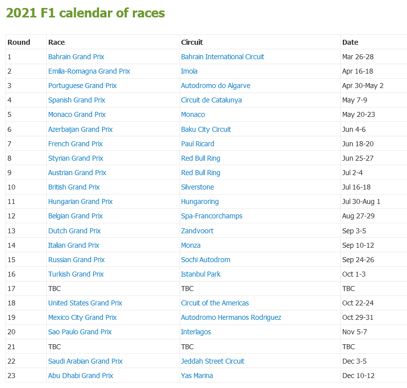Image resolution: width=407 pixels, height=388 pixels.
Task: Go to the Dutch Grand Prix page
Action: [75, 231]
